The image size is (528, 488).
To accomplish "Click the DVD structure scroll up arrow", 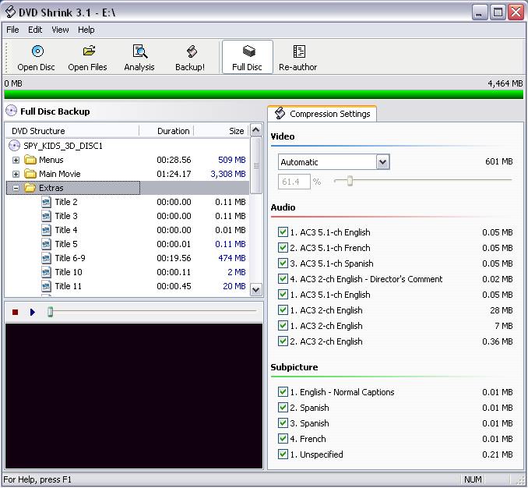I will point(256,130).
